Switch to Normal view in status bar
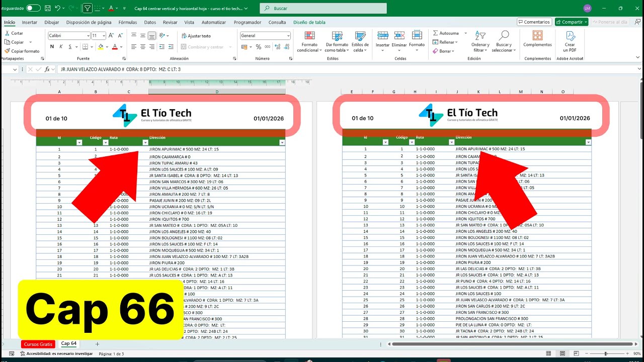The image size is (644, 362). [549, 353]
